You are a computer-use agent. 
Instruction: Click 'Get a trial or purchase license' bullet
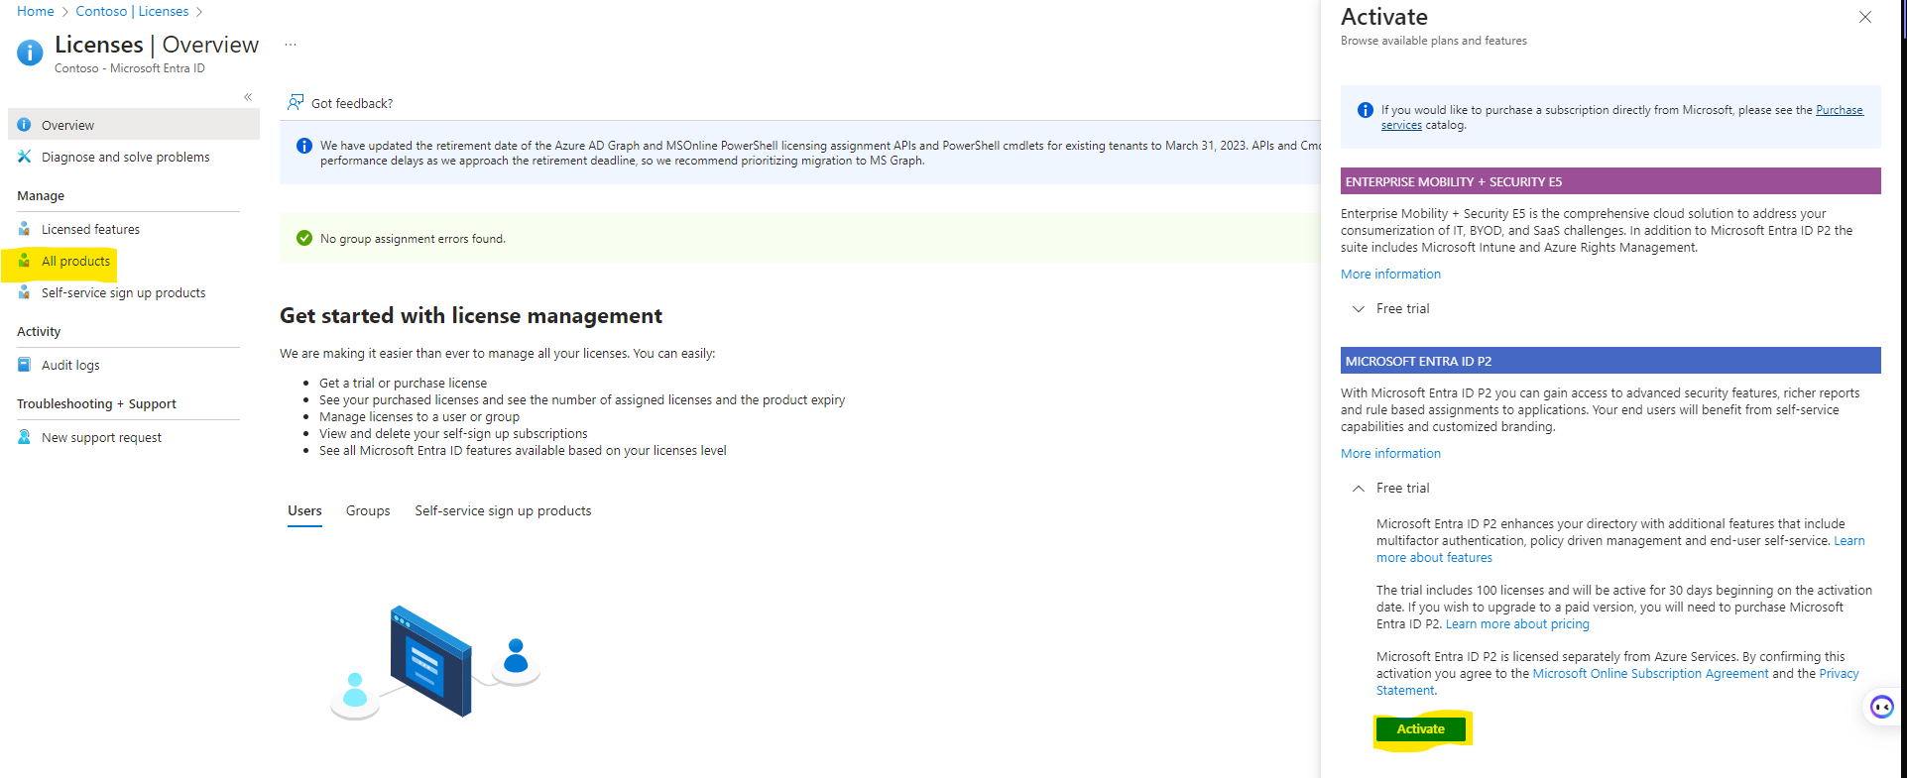click(403, 383)
